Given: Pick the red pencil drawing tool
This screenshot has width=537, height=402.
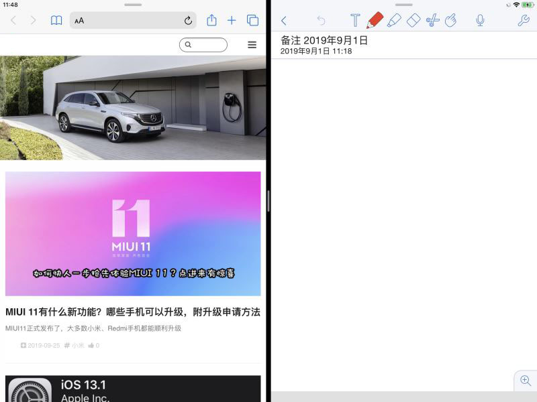Looking at the screenshot, I should click(x=376, y=19).
